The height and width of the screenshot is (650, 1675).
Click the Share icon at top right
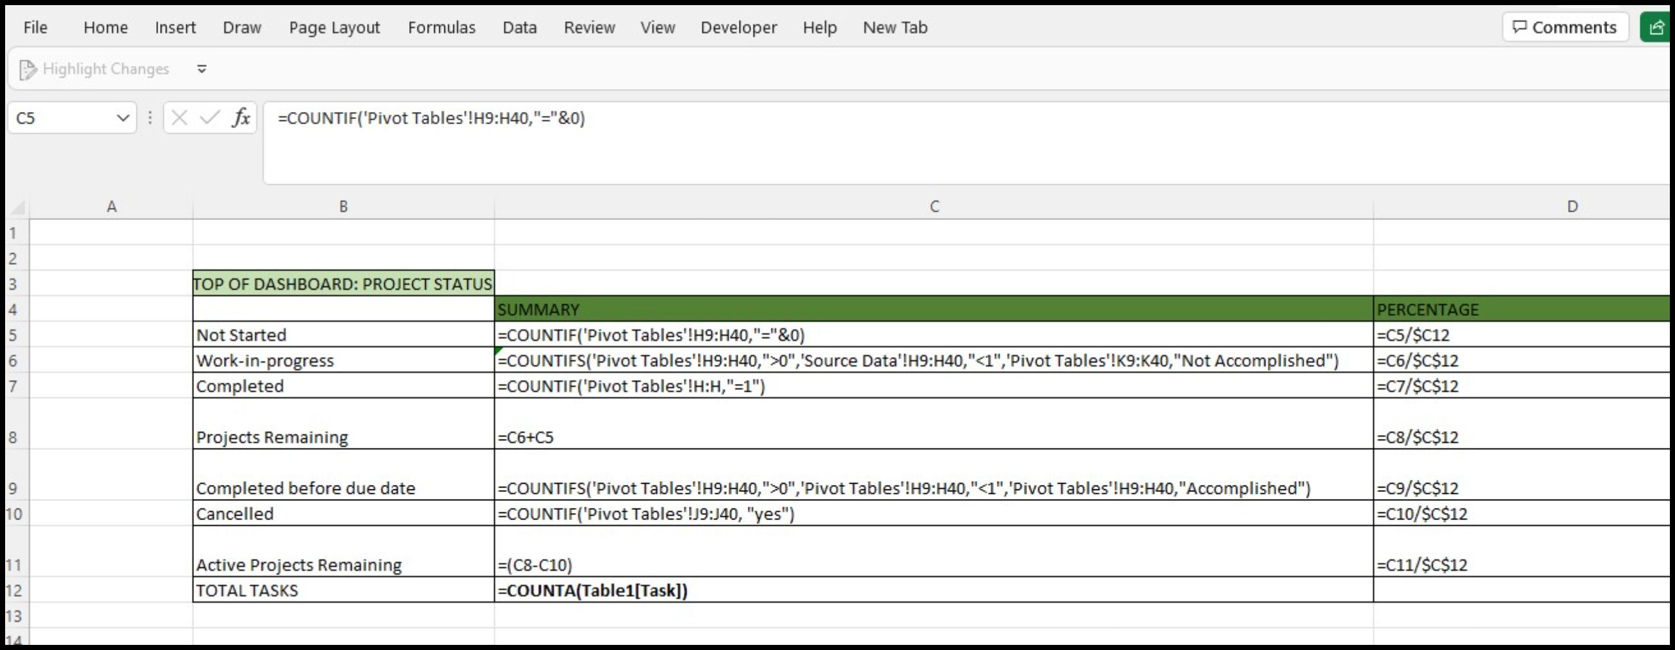1657,28
